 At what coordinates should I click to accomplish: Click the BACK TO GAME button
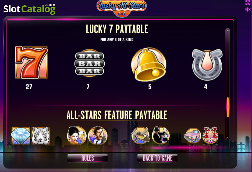coord(158,158)
